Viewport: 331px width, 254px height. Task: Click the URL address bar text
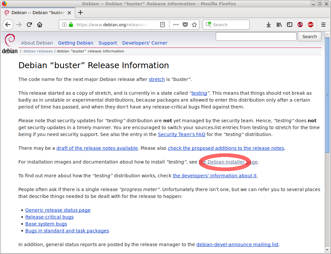112,25
